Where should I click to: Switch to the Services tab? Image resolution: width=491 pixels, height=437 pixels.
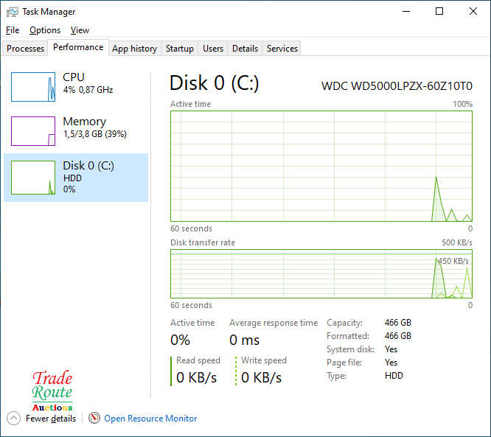[282, 49]
